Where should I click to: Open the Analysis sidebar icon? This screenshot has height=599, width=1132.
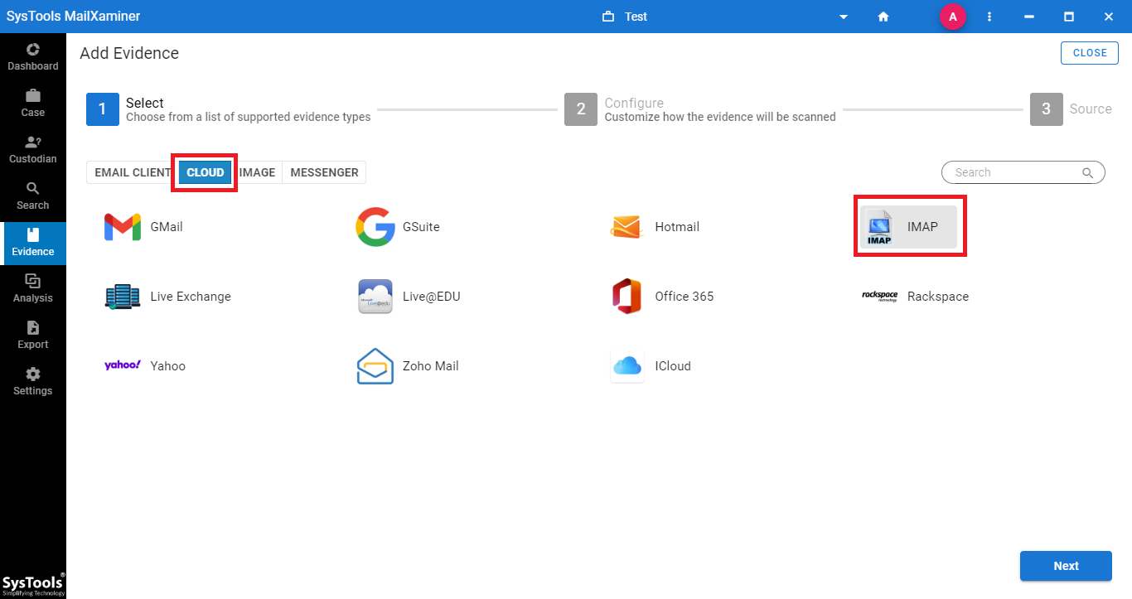pos(33,282)
